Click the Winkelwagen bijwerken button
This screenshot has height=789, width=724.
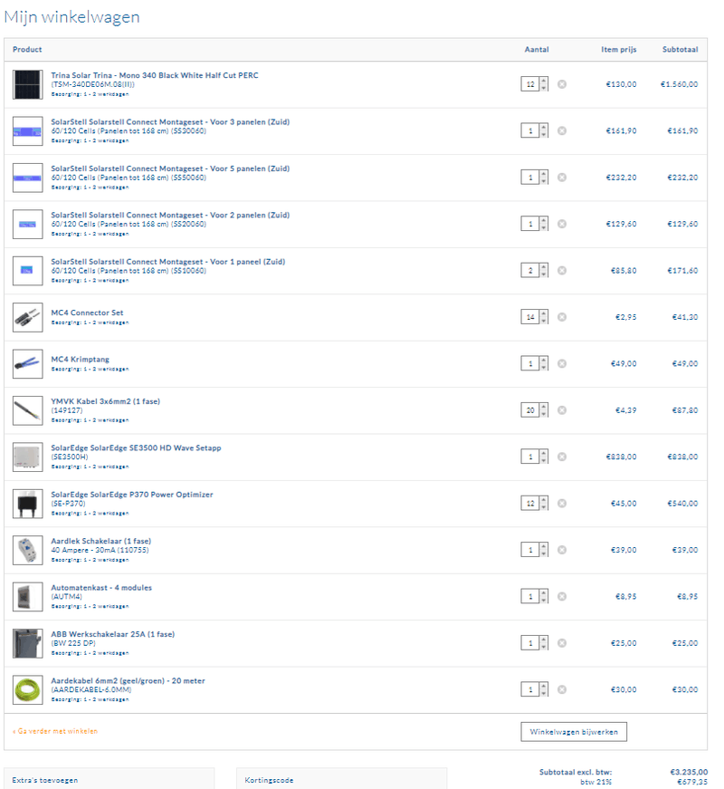pos(573,731)
